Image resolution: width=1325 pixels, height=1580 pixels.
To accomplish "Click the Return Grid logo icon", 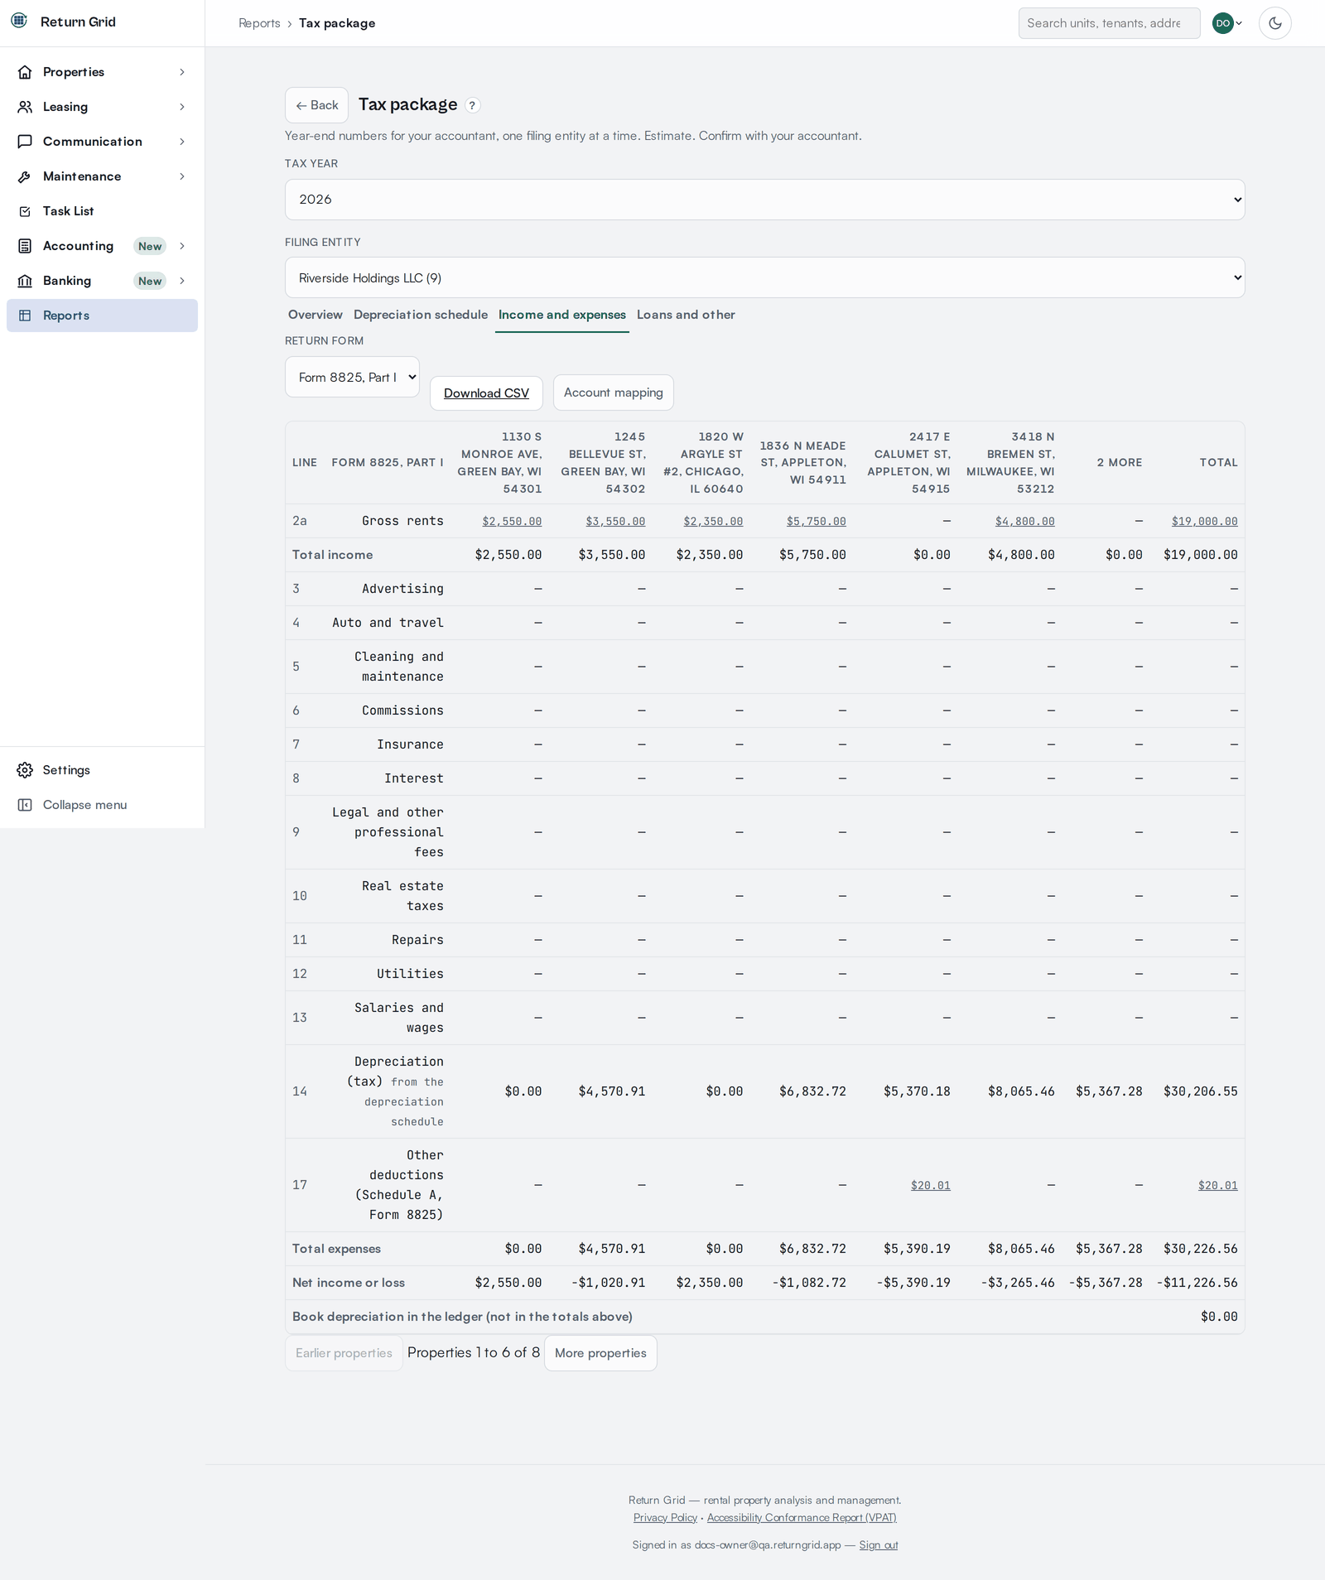I will [19, 21].
